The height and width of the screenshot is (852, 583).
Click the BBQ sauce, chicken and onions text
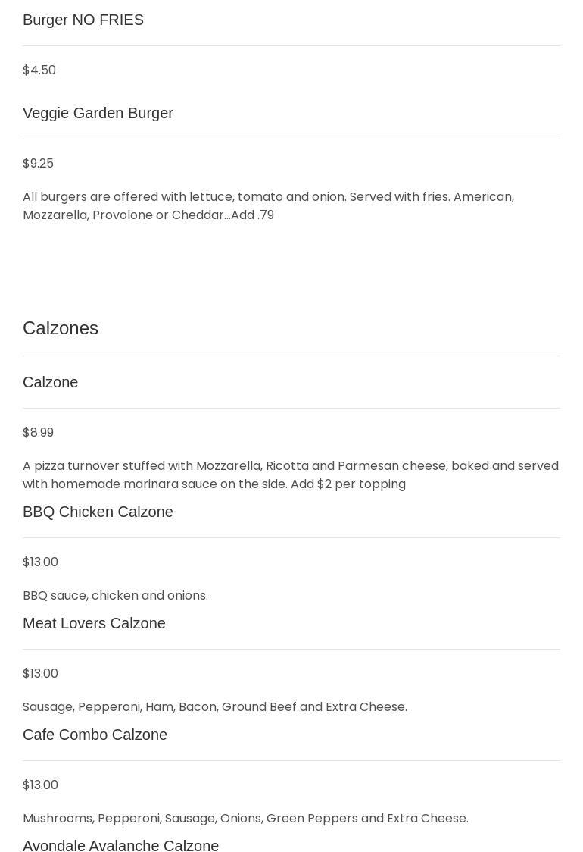(115, 595)
